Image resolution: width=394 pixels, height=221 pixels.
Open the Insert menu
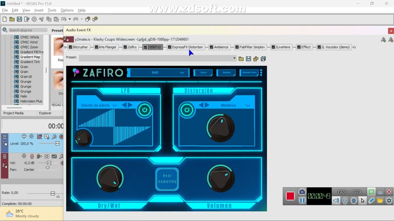tap(39, 10)
